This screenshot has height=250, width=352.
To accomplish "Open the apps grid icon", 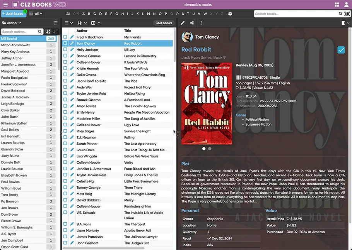I will 337,5.
